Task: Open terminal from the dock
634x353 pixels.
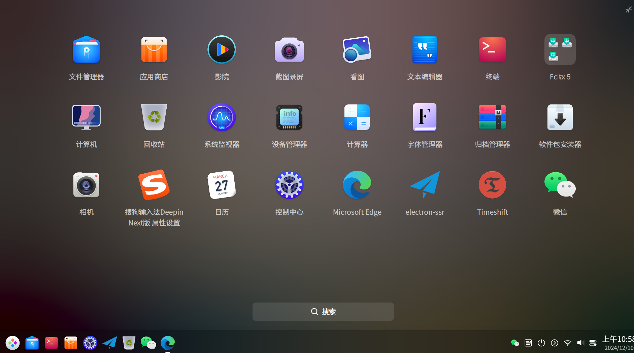Action: coord(52,343)
